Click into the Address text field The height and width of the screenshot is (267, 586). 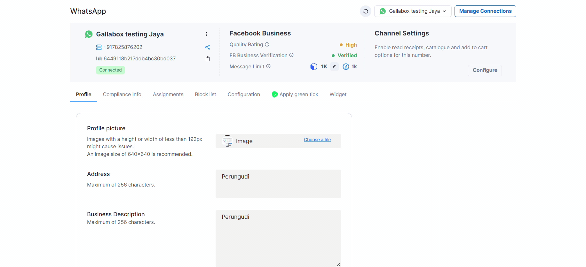point(278,184)
